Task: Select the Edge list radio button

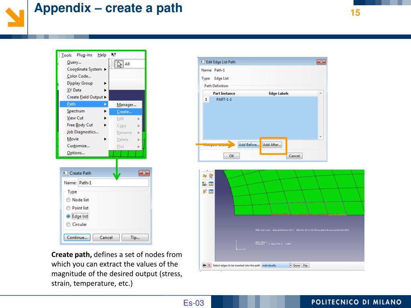Action: pos(68,216)
